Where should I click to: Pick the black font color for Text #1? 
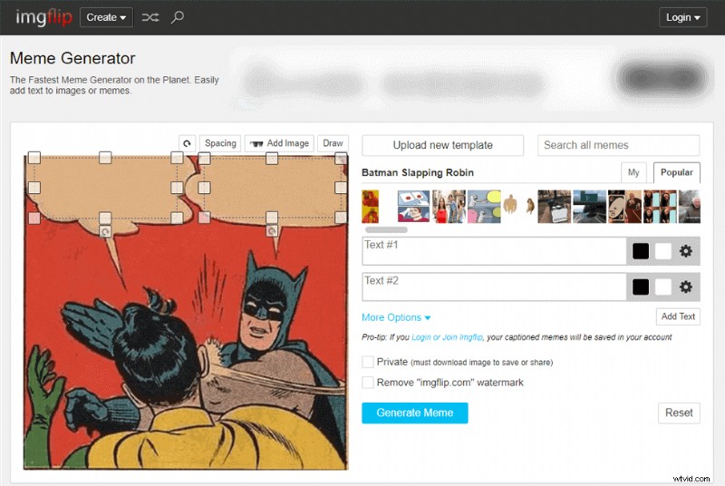(641, 251)
